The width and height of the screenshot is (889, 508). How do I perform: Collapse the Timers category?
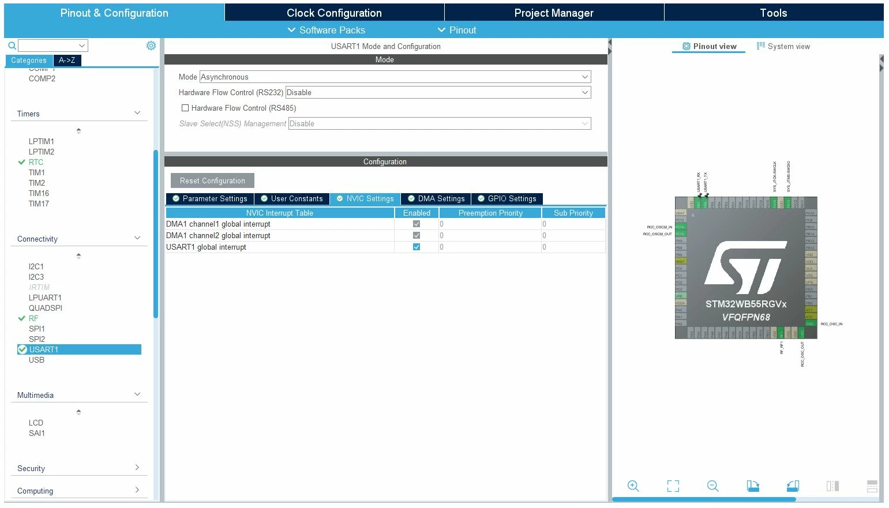pyautogui.click(x=137, y=113)
